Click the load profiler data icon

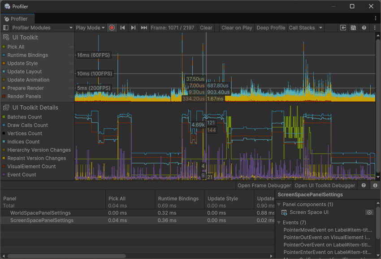[x=343, y=28]
